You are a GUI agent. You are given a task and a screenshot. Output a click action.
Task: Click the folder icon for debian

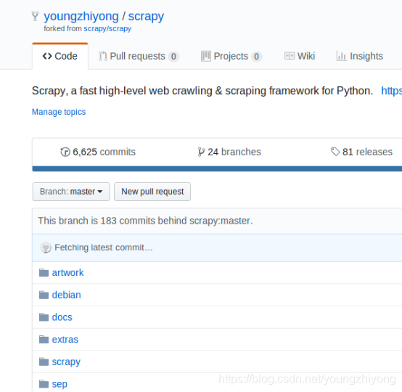pos(44,295)
